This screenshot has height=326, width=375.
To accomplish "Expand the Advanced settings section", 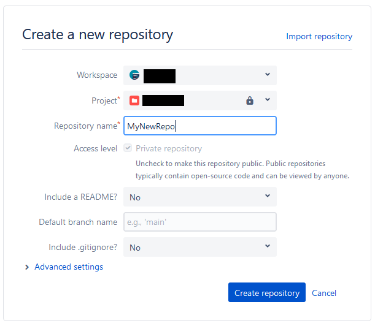I will (69, 267).
